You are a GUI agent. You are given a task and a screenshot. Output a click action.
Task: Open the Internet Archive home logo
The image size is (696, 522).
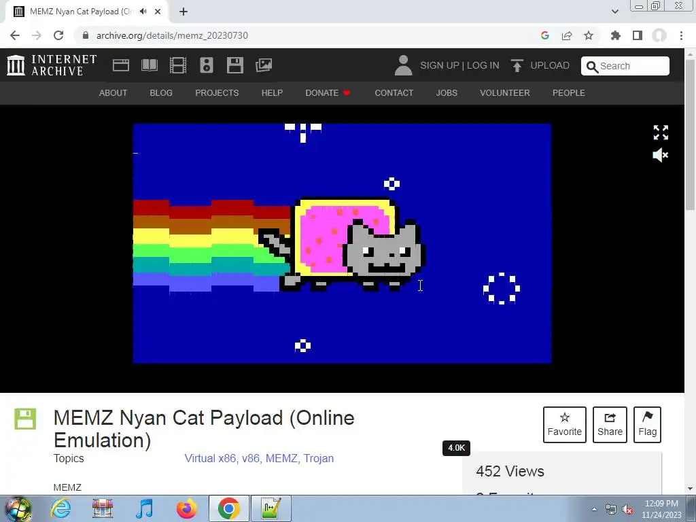[52, 65]
